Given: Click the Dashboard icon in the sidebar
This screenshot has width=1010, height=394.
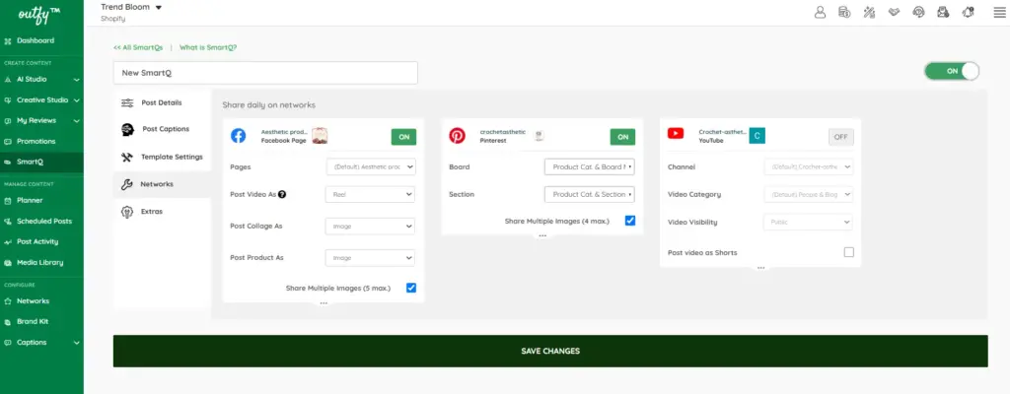Looking at the screenshot, I should coord(8,40).
